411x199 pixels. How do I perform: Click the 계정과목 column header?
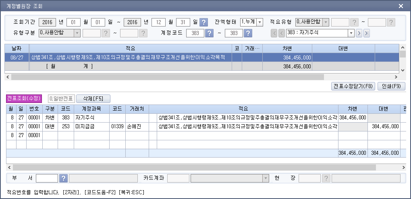pyautogui.click(x=92, y=109)
